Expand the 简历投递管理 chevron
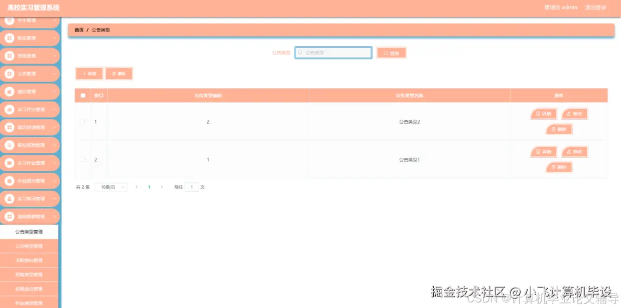Image resolution: width=621 pixels, height=308 pixels. (x=54, y=127)
